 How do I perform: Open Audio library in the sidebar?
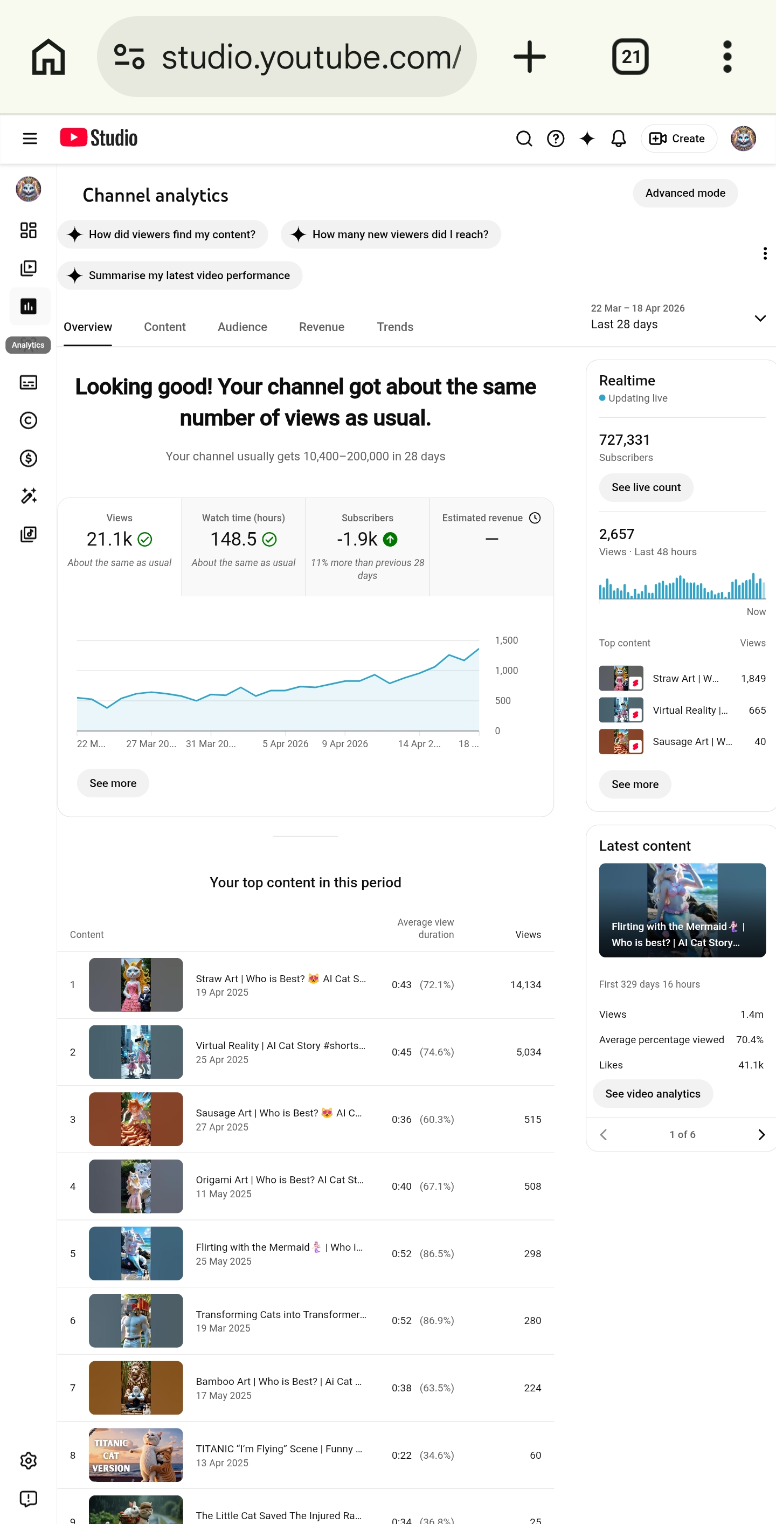(x=29, y=534)
